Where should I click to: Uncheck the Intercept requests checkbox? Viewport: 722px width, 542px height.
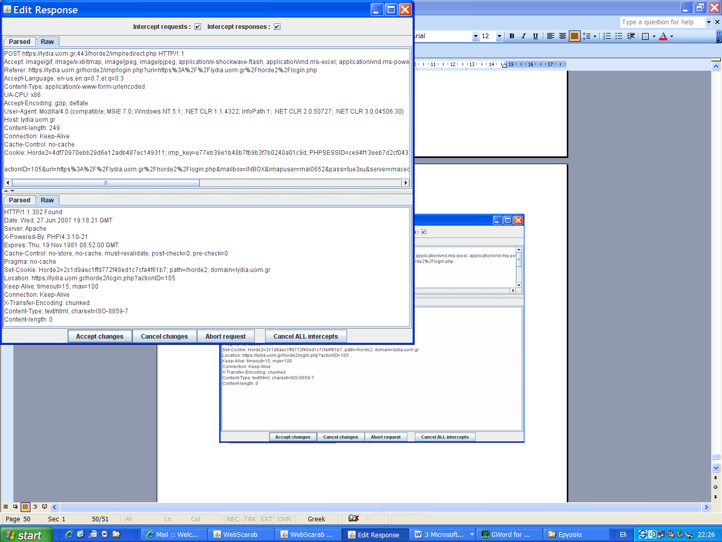click(198, 27)
